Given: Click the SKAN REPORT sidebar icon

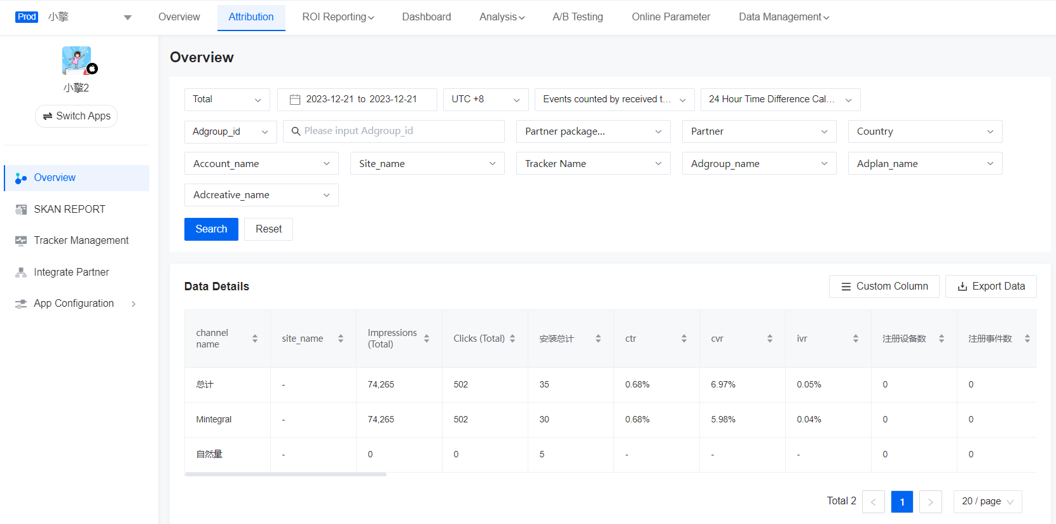Looking at the screenshot, I should [x=21, y=210].
